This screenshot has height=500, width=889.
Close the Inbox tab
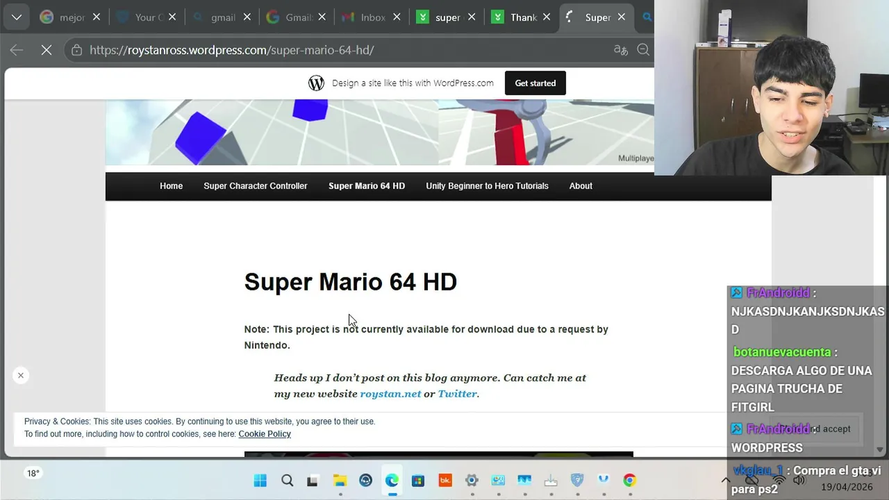coord(397,17)
